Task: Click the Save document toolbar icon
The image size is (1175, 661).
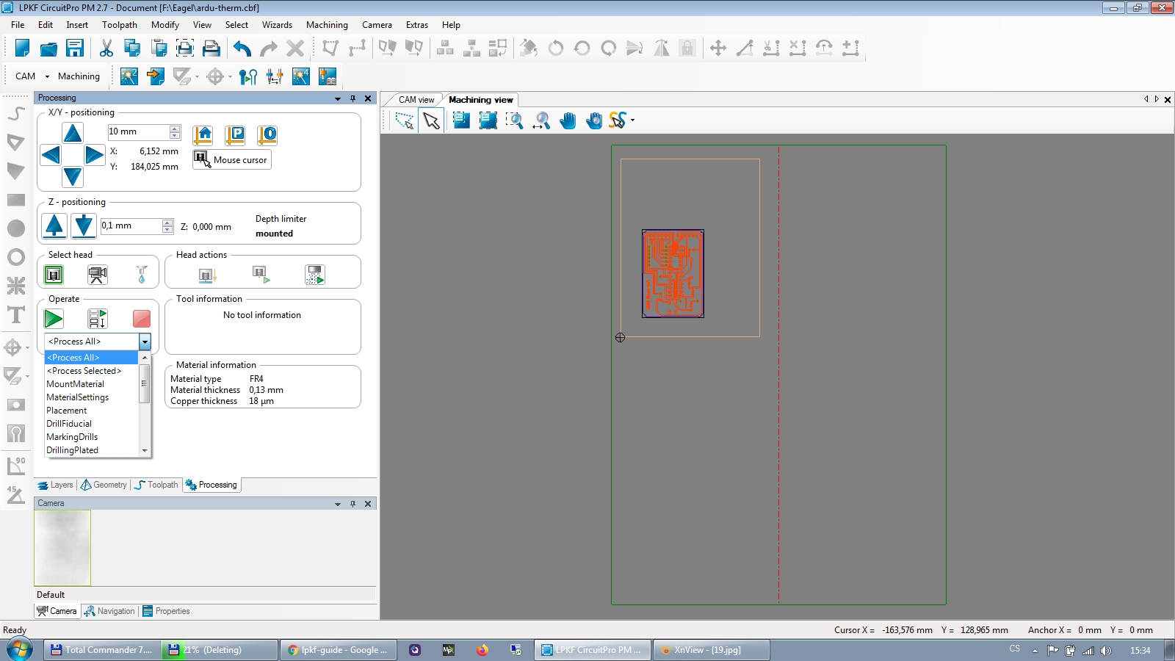Action: tap(75, 48)
